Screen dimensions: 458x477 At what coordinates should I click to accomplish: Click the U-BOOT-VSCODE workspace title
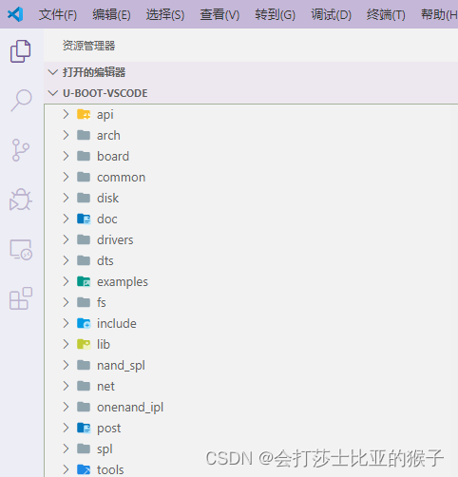105,93
